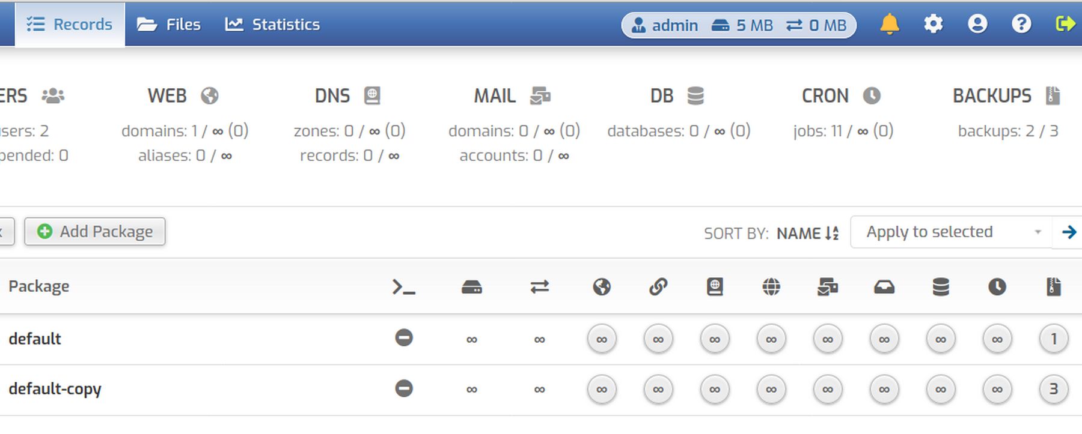Click the 'backups: 2 / 3' text

click(x=1008, y=131)
